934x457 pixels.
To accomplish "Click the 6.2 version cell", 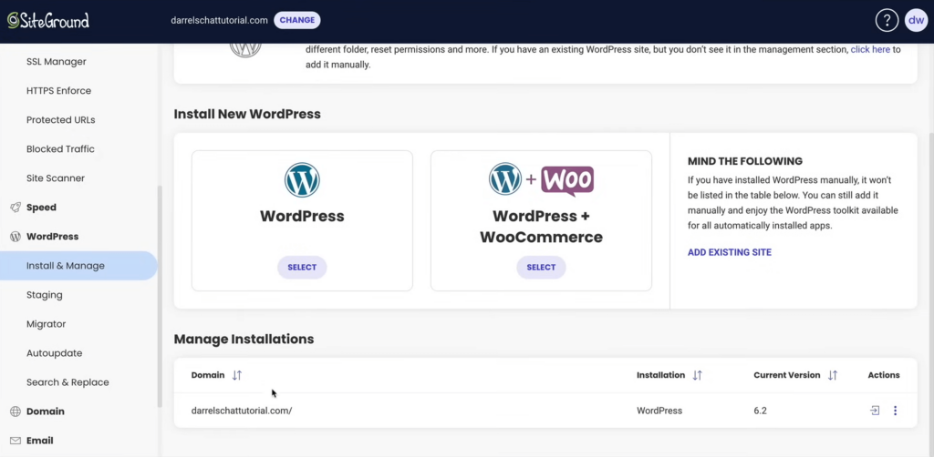I will click(x=760, y=411).
